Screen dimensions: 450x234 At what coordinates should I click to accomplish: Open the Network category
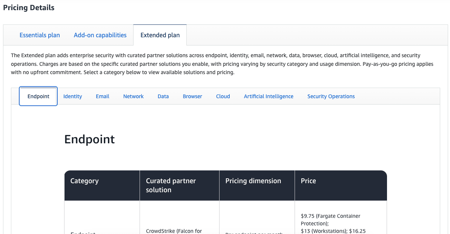(133, 96)
